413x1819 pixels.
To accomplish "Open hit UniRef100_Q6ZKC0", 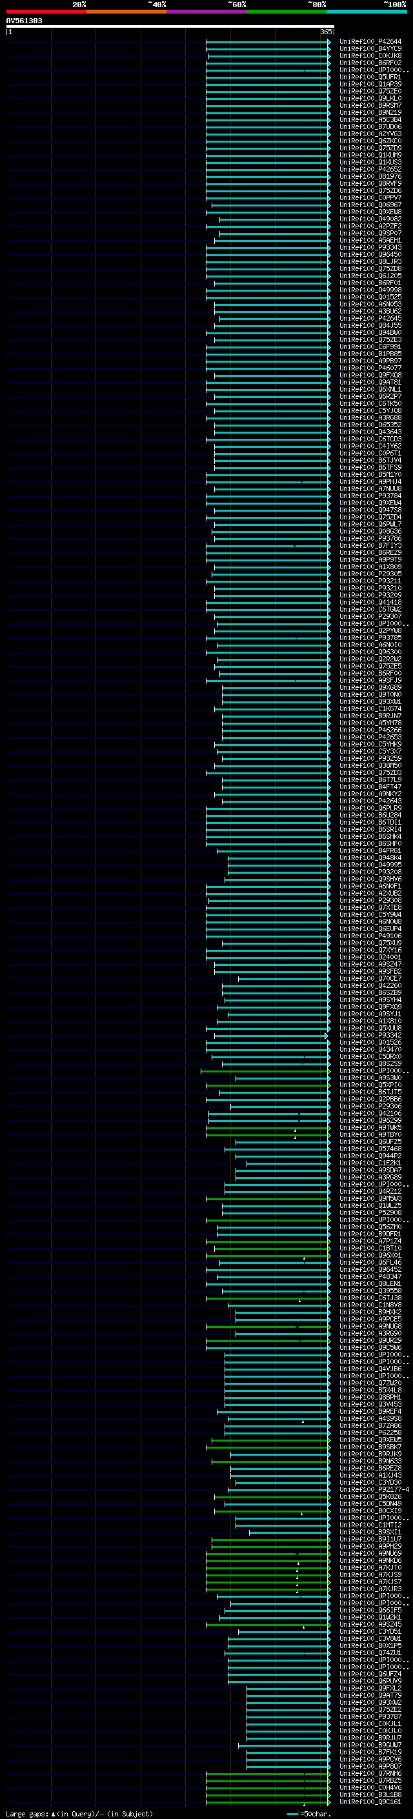I will click(x=370, y=141).
